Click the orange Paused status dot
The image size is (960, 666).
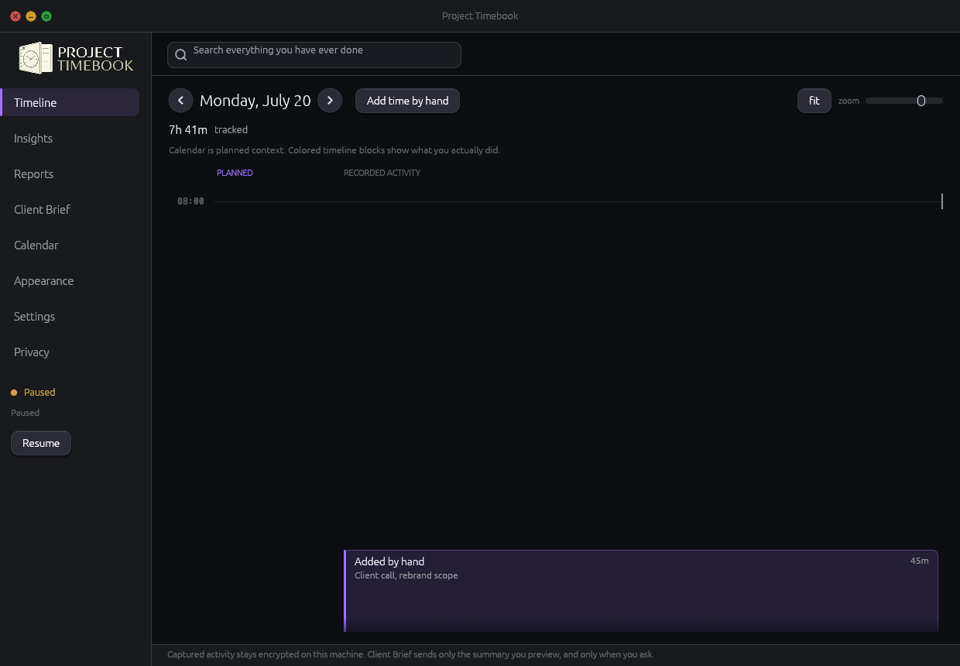pyautogui.click(x=14, y=393)
